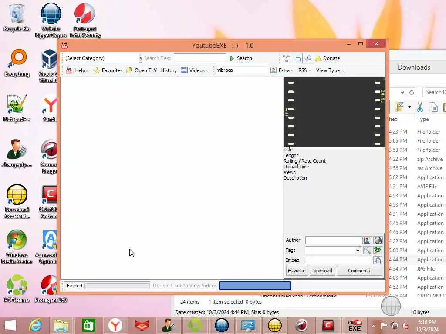Image resolution: width=446 pixels, height=334 pixels.
Task: Click the film strip video preview
Action: coord(334,112)
